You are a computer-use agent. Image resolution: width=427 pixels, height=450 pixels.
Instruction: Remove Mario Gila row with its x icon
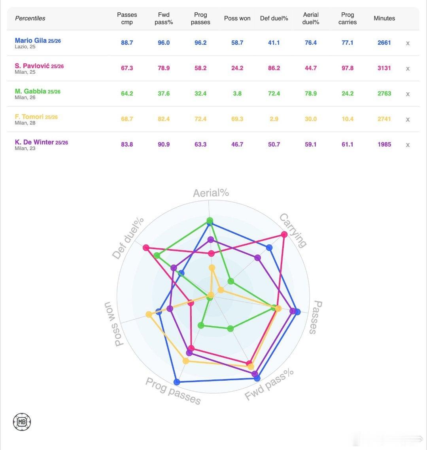[408, 43]
